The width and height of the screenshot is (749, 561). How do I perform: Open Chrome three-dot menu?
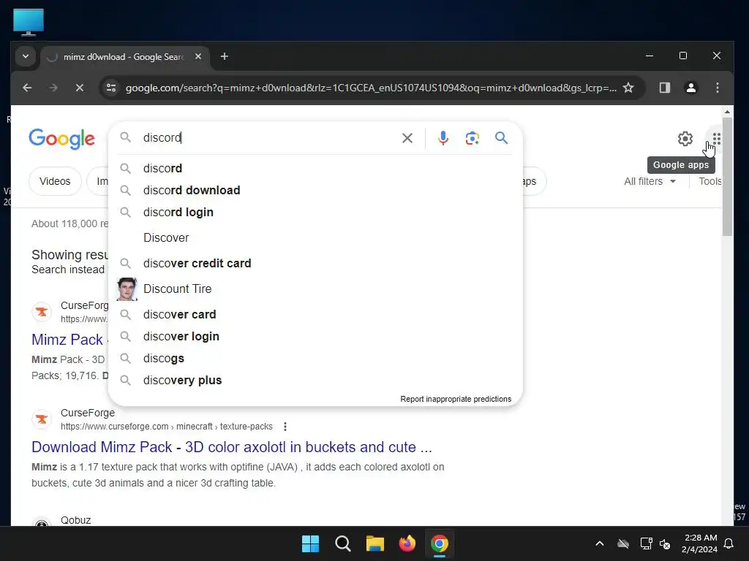(x=717, y=88)
